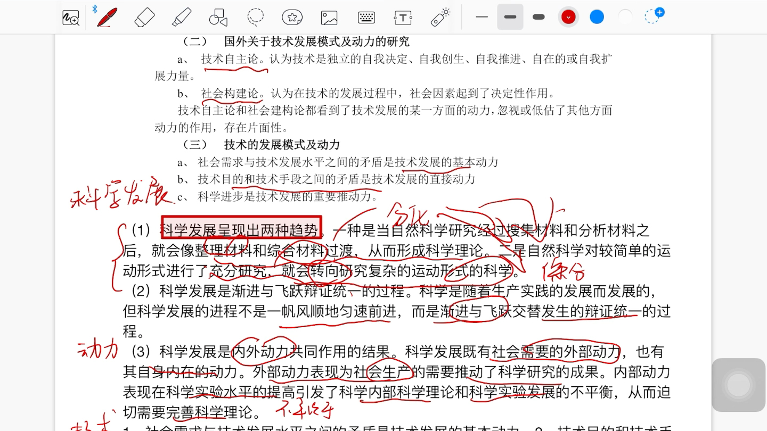
Task: Click the heading '国外关于技术发展模式及动力的研究'
Action: click(317, 42)
